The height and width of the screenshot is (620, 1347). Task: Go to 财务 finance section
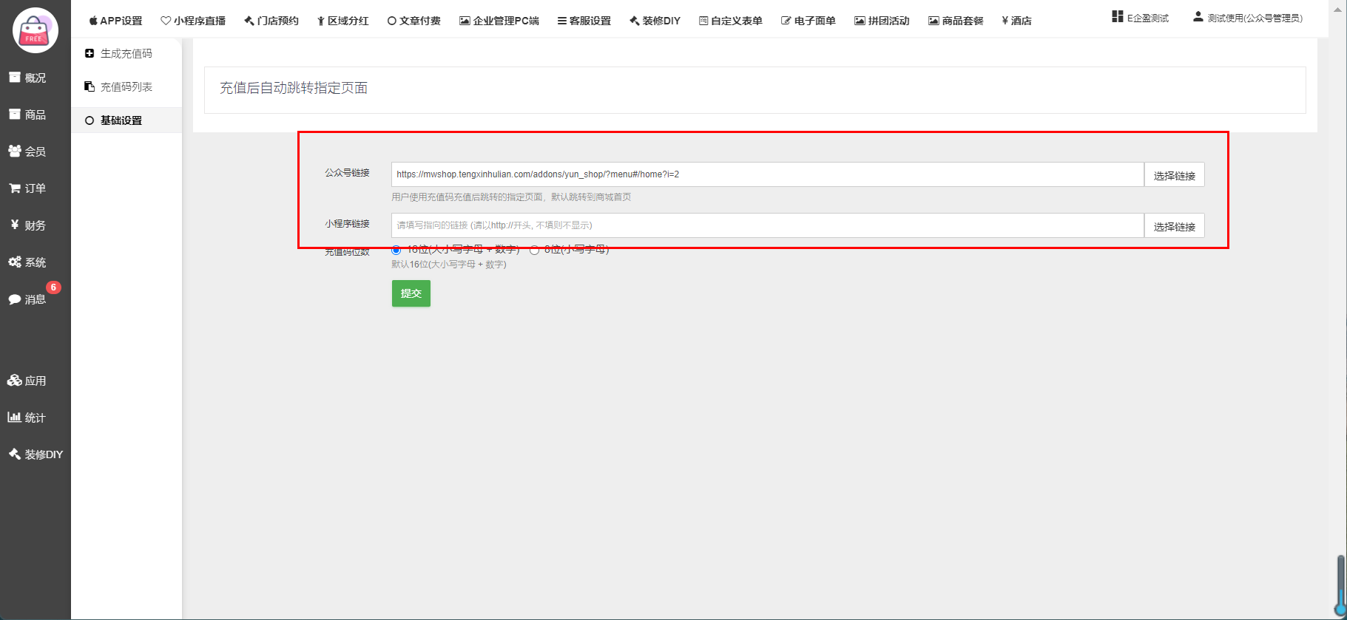tap(27, 225)
